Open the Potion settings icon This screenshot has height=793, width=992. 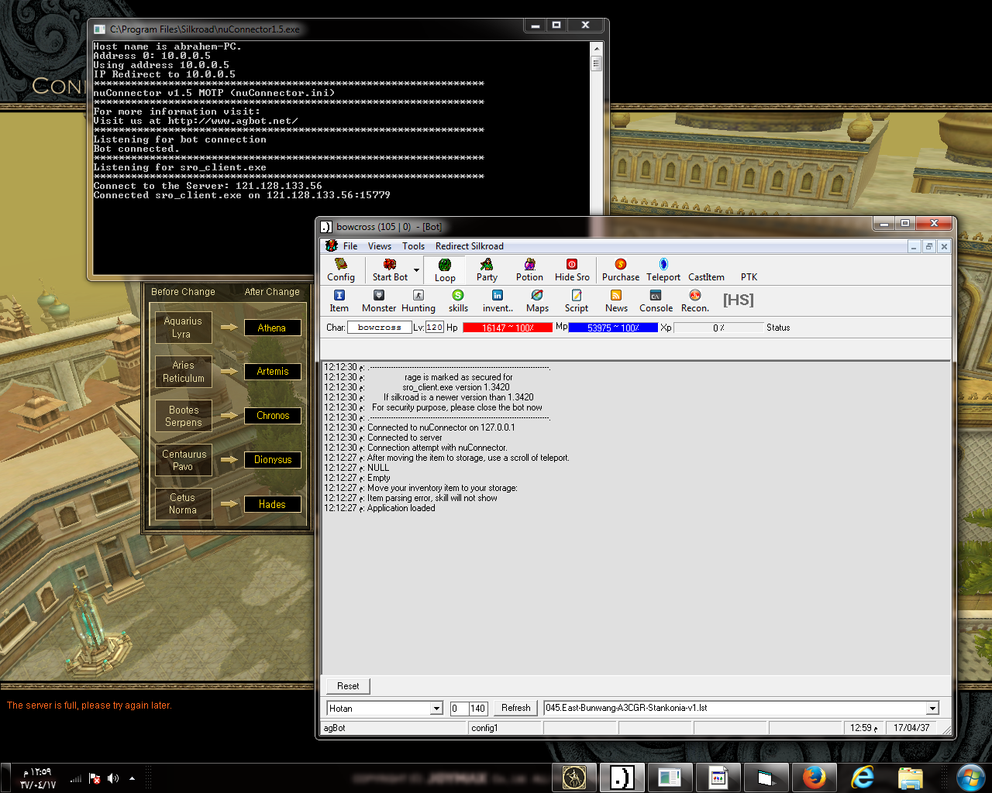(529, 269)
